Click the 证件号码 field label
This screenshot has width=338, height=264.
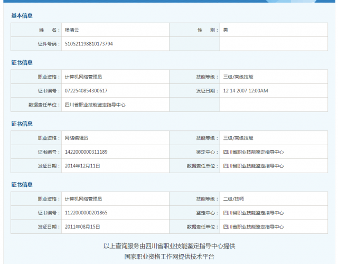pyautogui.click(x=47, y=44)
